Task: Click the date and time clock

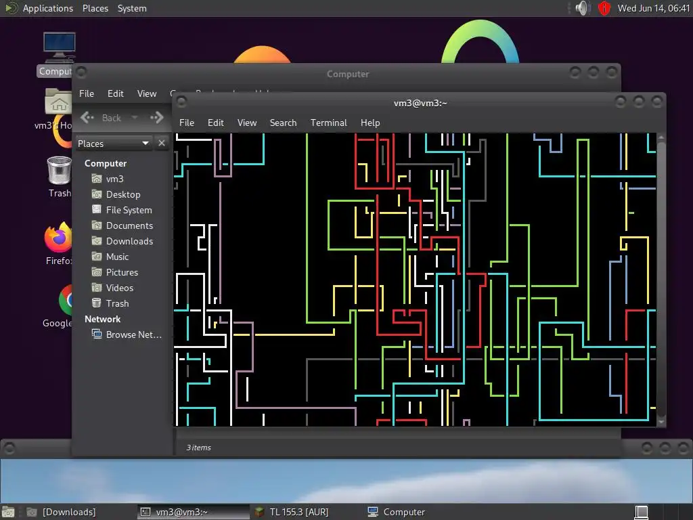Action: [x=654, y=8]
